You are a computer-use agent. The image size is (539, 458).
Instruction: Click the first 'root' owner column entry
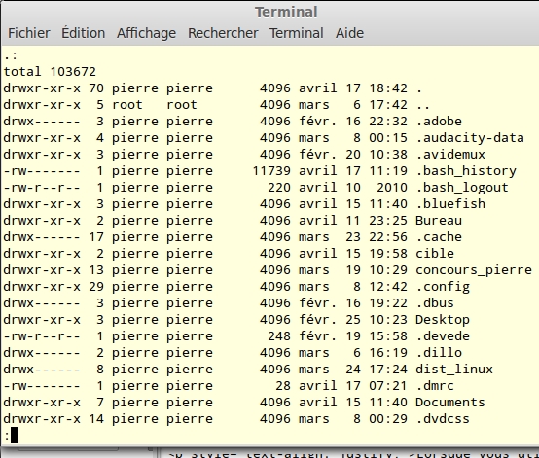(x=127, y=105)
